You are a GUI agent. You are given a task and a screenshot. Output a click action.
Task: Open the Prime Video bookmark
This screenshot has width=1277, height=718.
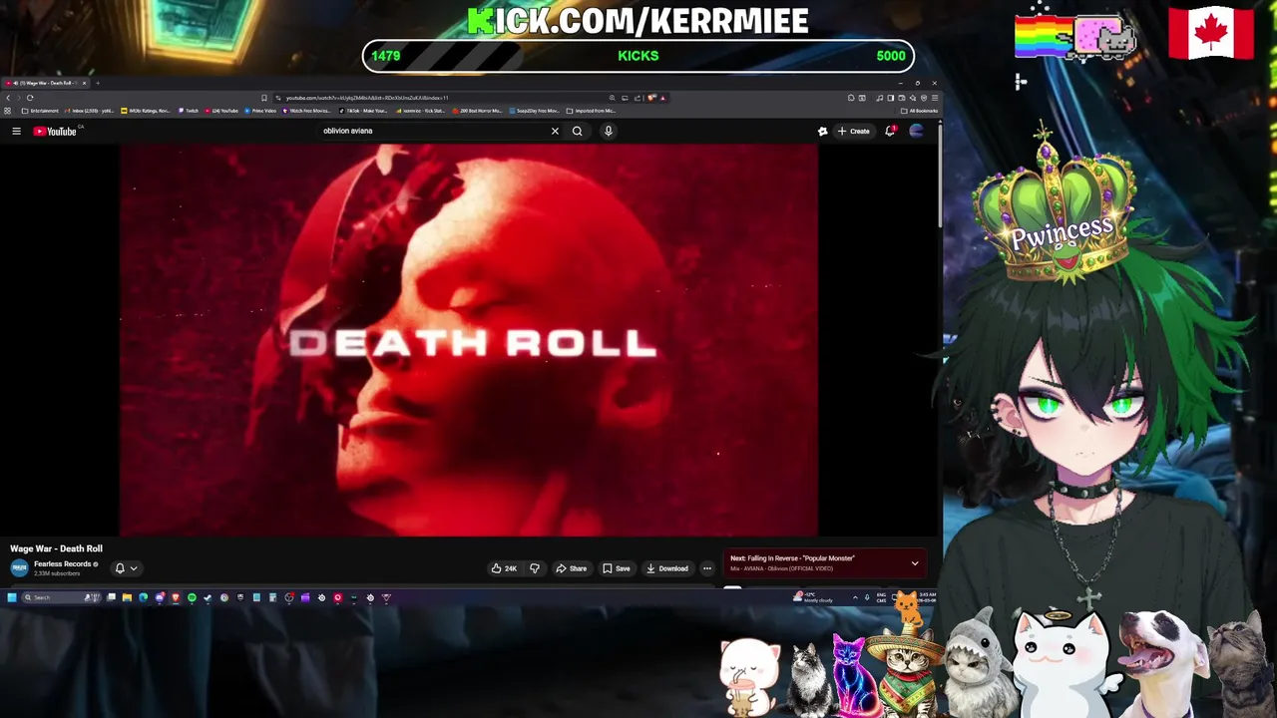(x=260, y=111)
